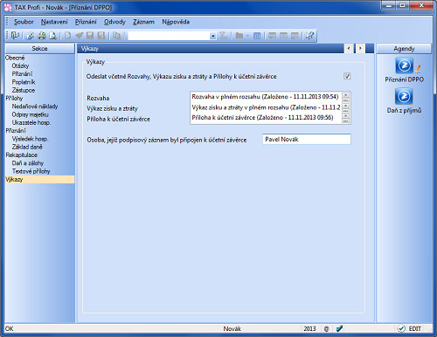437x337 pixels.
Task: Go to previous section with left arrow
Action: (x=349, y=48)
